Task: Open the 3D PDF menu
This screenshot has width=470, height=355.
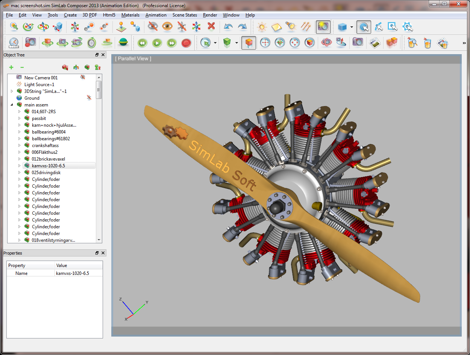Action: tap(90, 15)
